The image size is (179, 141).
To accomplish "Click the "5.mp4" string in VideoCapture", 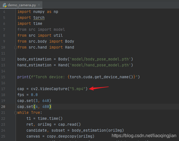I will point(78,89).
